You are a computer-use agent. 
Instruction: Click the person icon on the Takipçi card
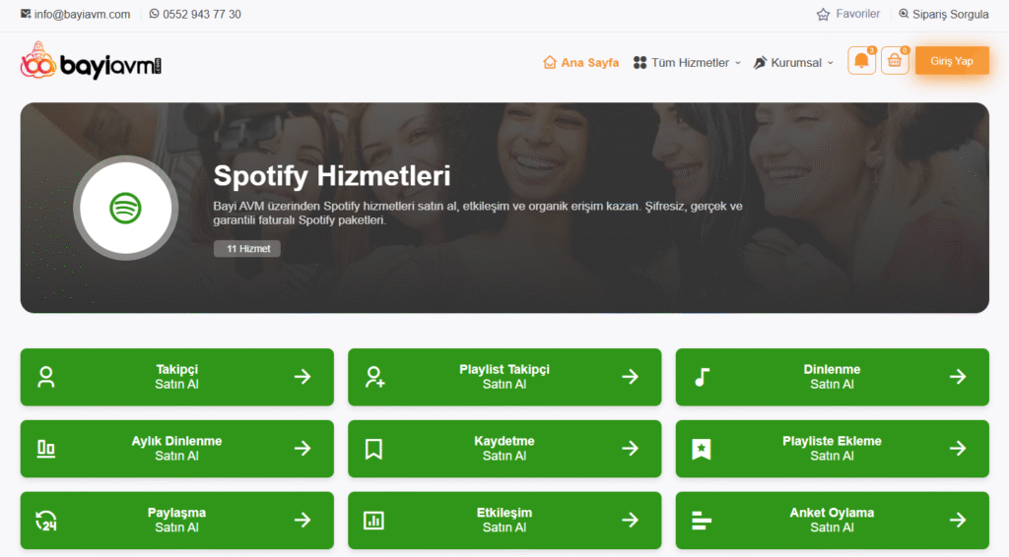click(x=45, y=377)
